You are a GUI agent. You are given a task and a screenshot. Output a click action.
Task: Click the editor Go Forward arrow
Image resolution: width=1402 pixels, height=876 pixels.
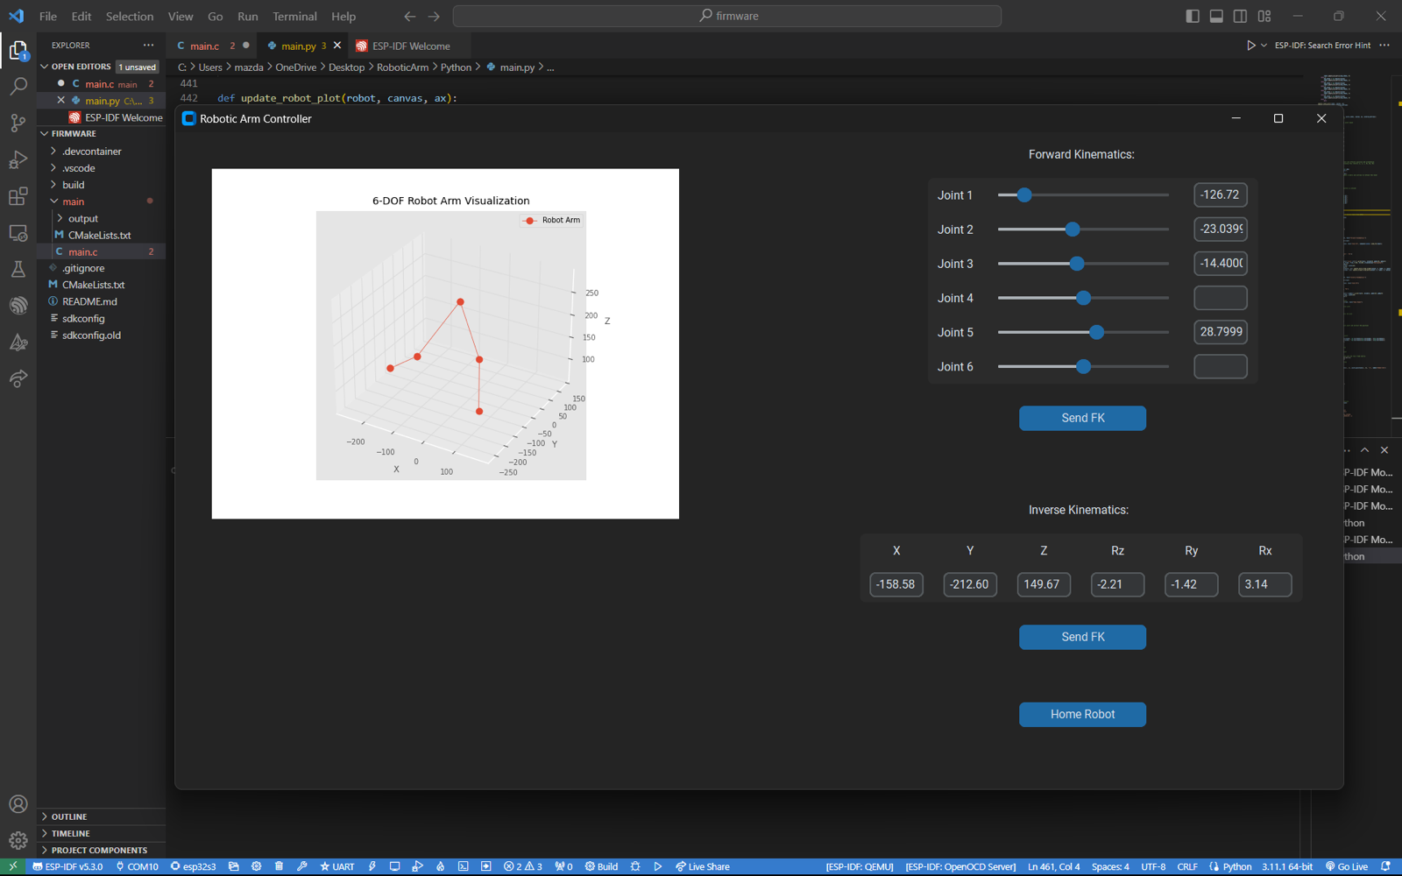[x=434, y=16]
